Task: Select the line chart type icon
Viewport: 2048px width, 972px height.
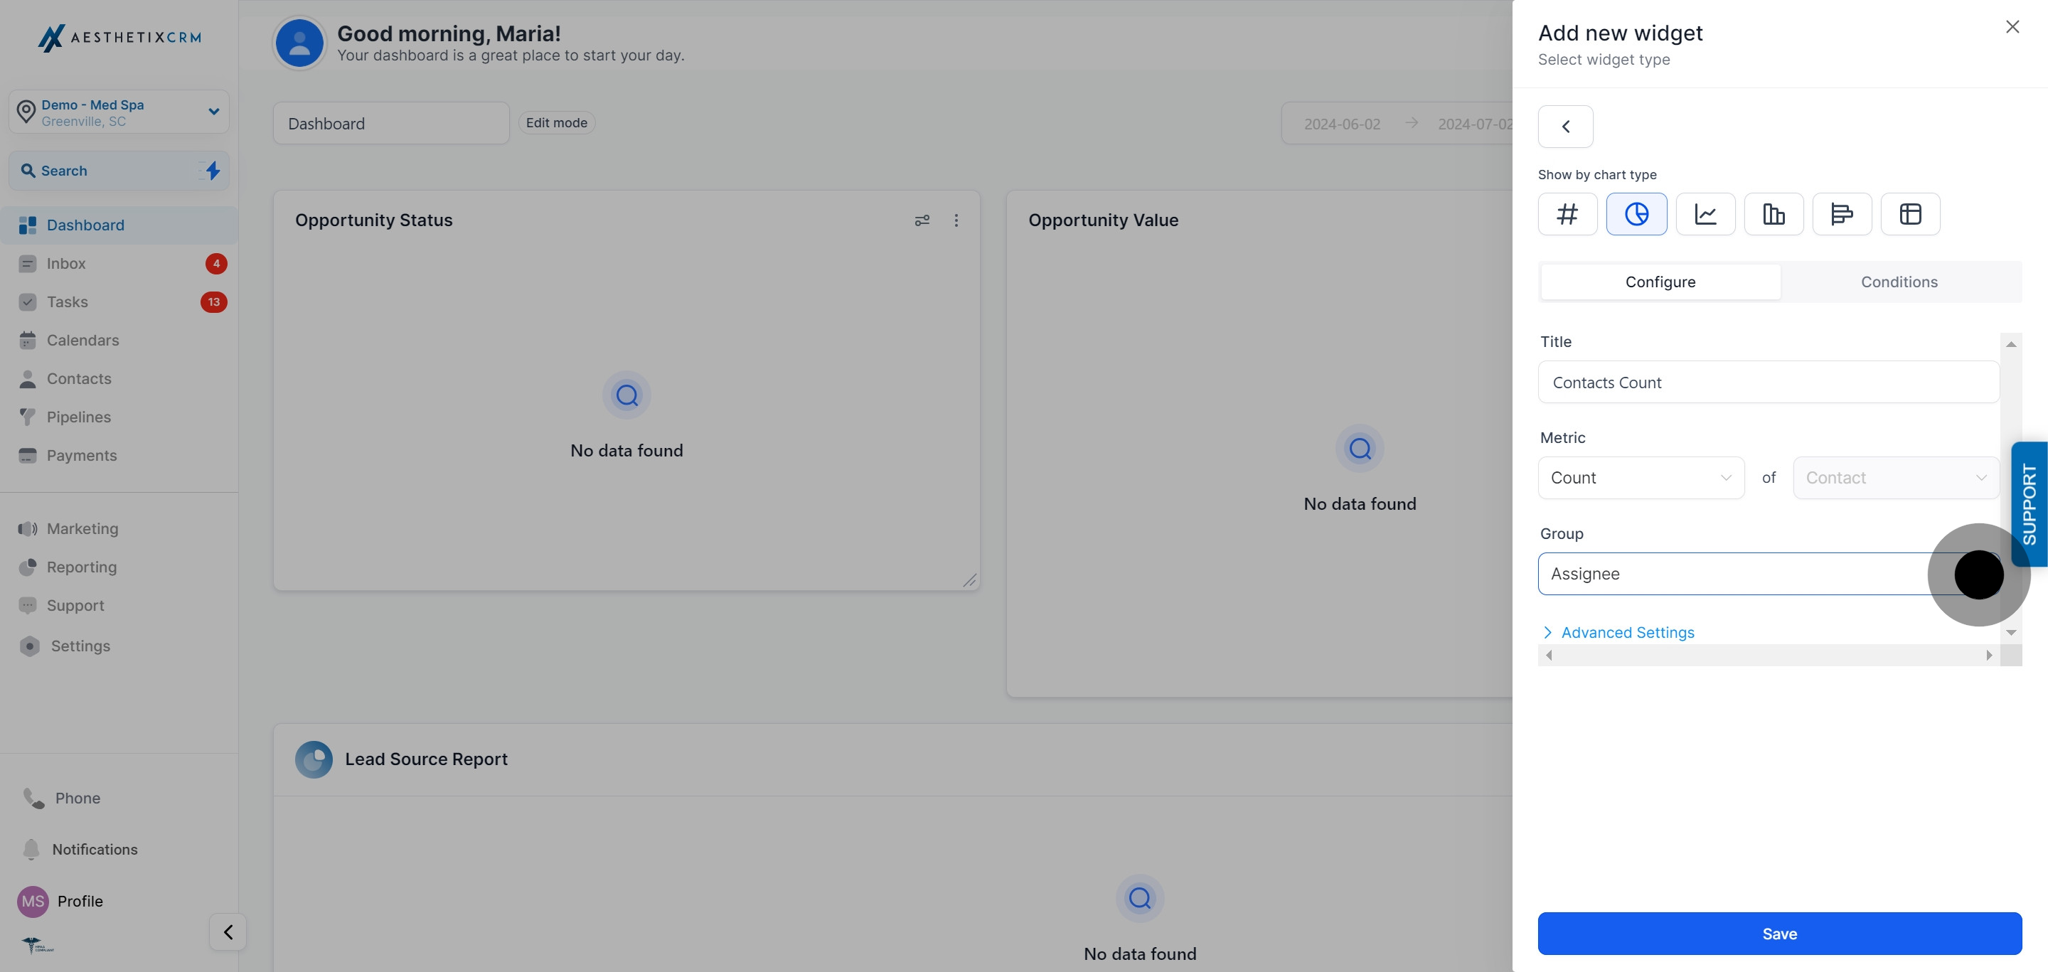Action: [1705, 214]
